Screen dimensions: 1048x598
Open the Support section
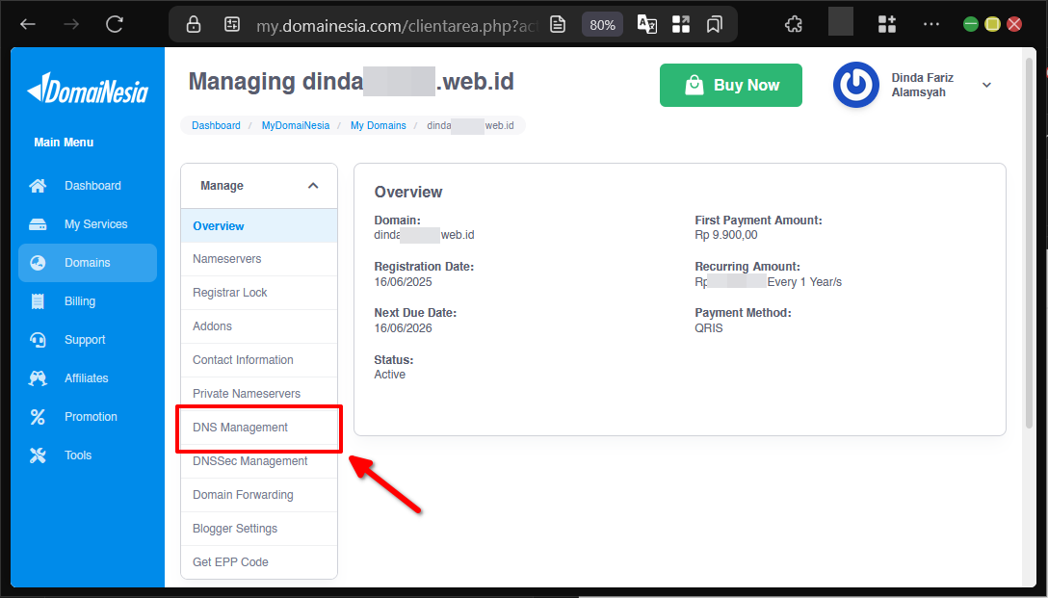[89, 339]
